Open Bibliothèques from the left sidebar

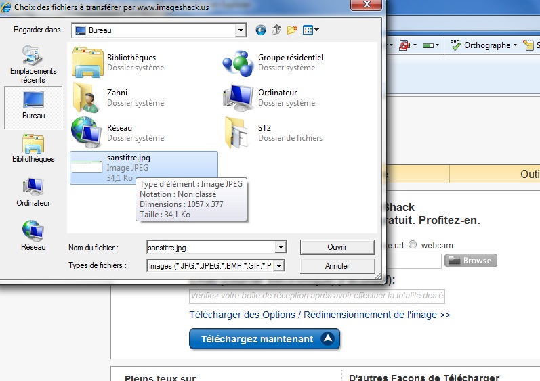pos(33,148)
